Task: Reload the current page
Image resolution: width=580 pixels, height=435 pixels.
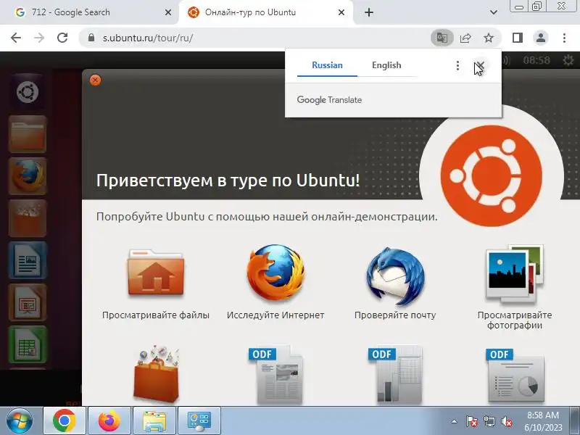Action: pos(62,38)
